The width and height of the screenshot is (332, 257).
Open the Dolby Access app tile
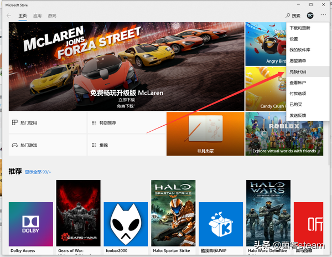(31, 224)
